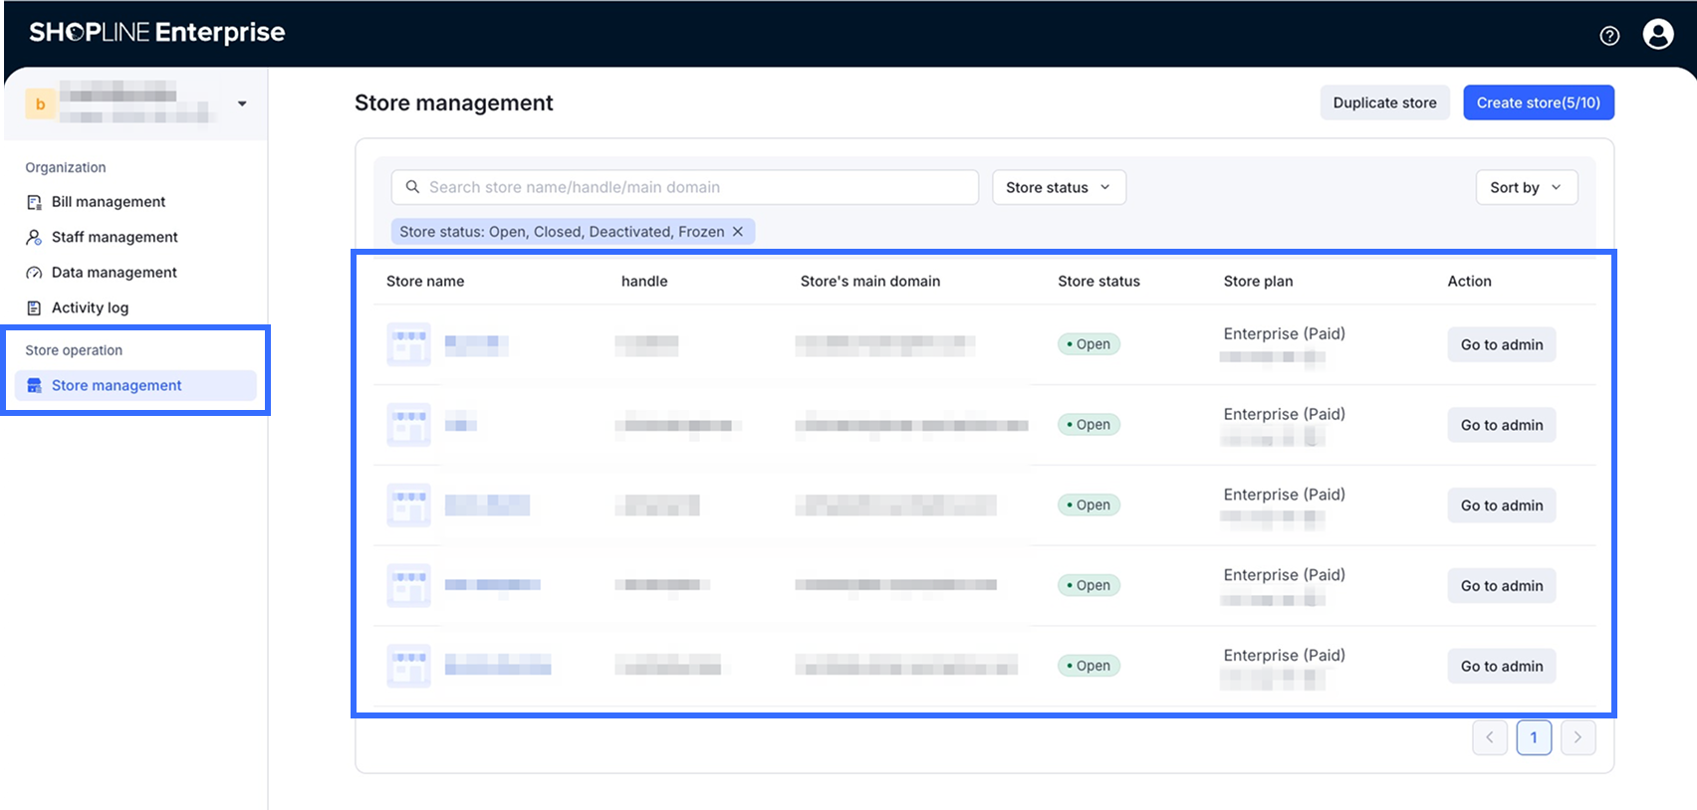Expand the organization switcher arrow

[242, 103]
